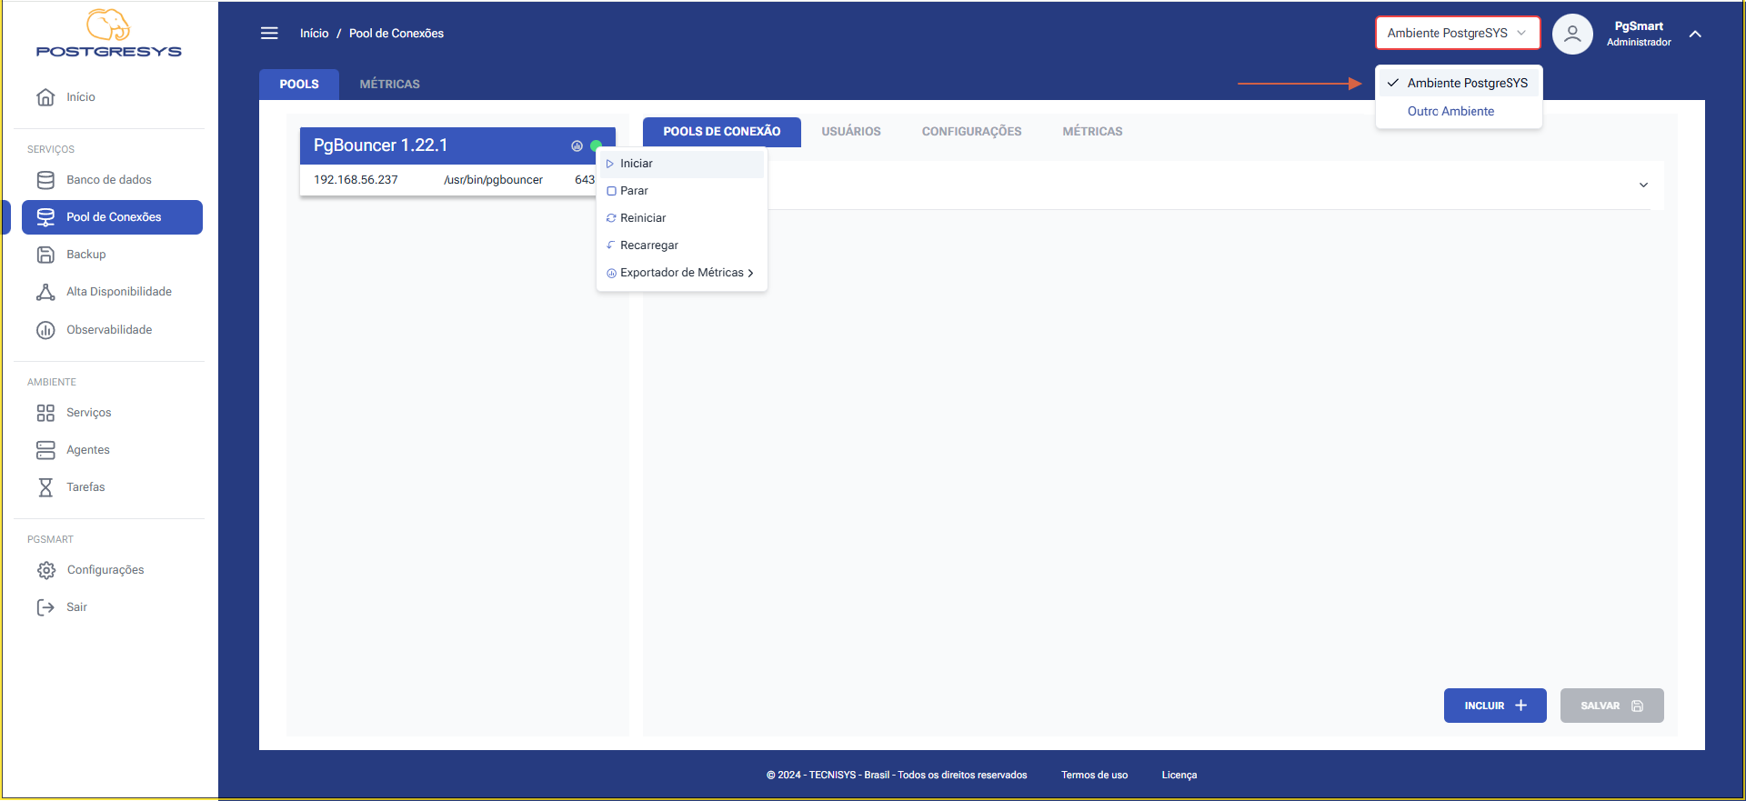This screenshot has width=1746, height=801.
Task: Open Termos de uso link
Action: pos(1094,776)
